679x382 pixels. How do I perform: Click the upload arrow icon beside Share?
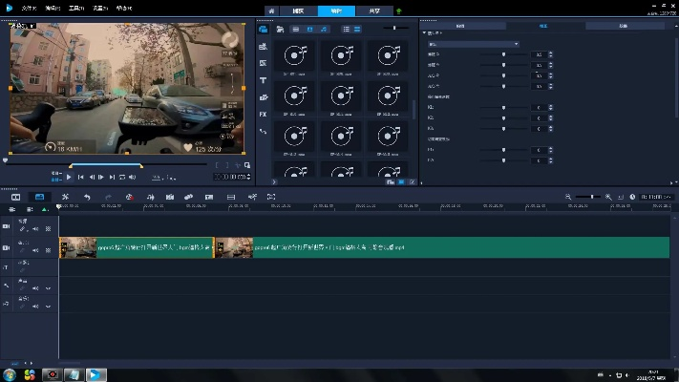(398, 11)
